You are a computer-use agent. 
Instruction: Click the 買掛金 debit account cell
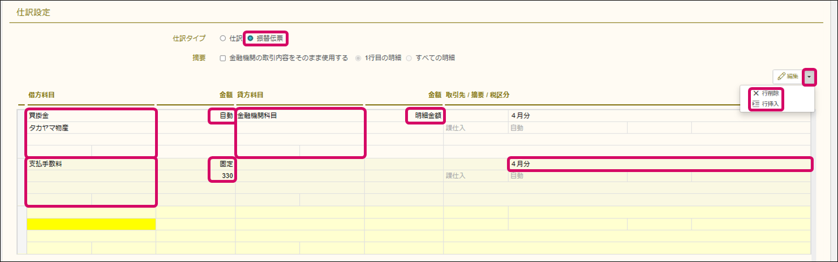click(x=91, y=116)
